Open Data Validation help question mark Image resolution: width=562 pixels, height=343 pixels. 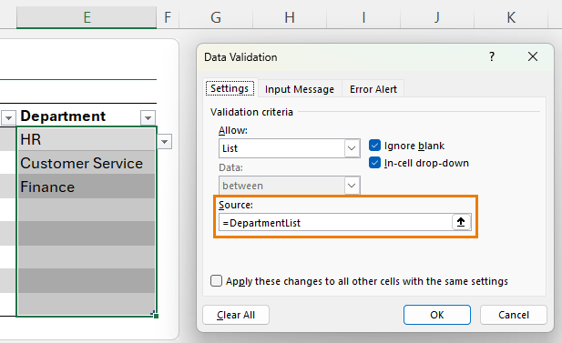tap(492, 56)
